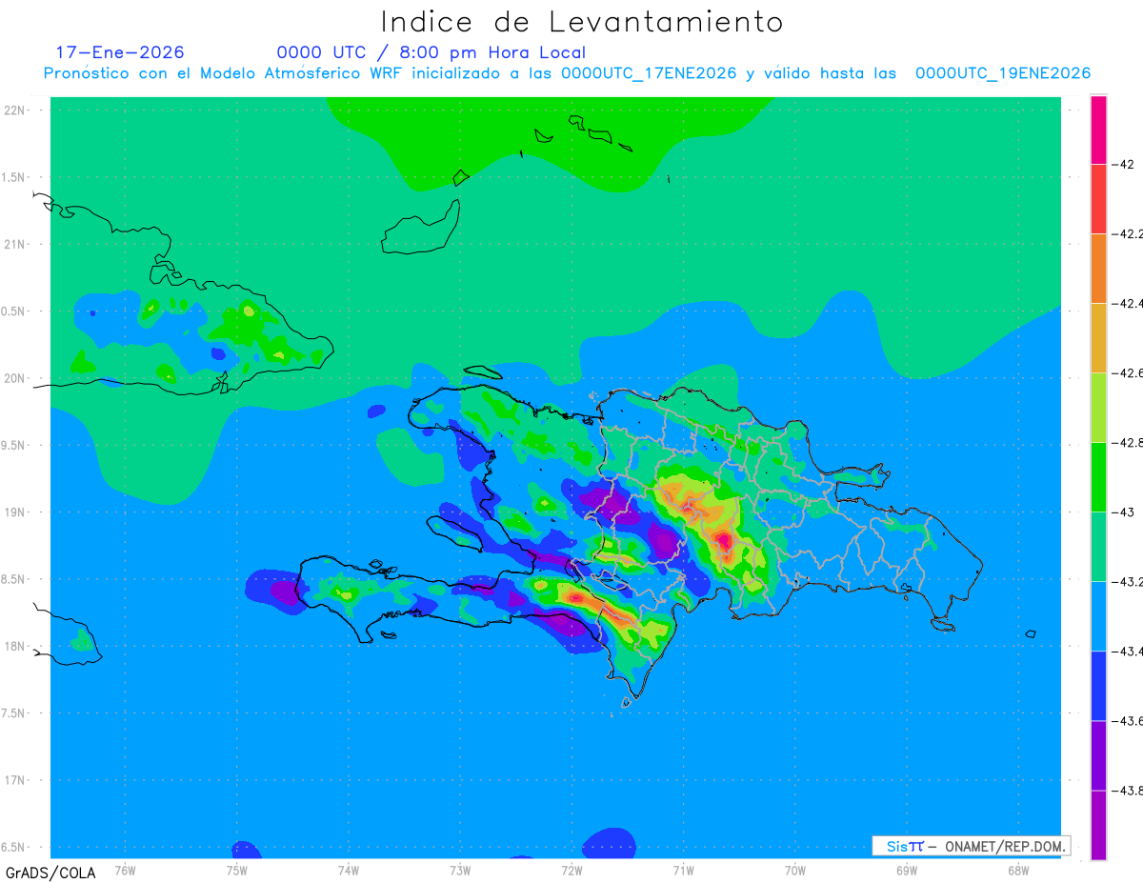Screen dimensions: 1143x883
Task: Click the "74W" longitude label
Action: coord(349,870)
